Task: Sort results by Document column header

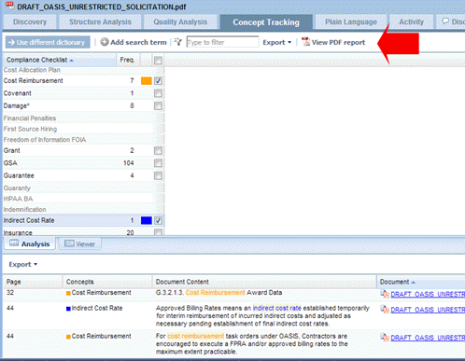Action: [x=421, y=282]
